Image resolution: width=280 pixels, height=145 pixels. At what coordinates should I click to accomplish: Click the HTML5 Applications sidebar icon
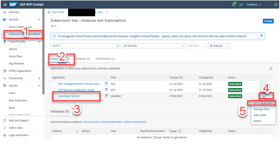click(x=5, y=71)
